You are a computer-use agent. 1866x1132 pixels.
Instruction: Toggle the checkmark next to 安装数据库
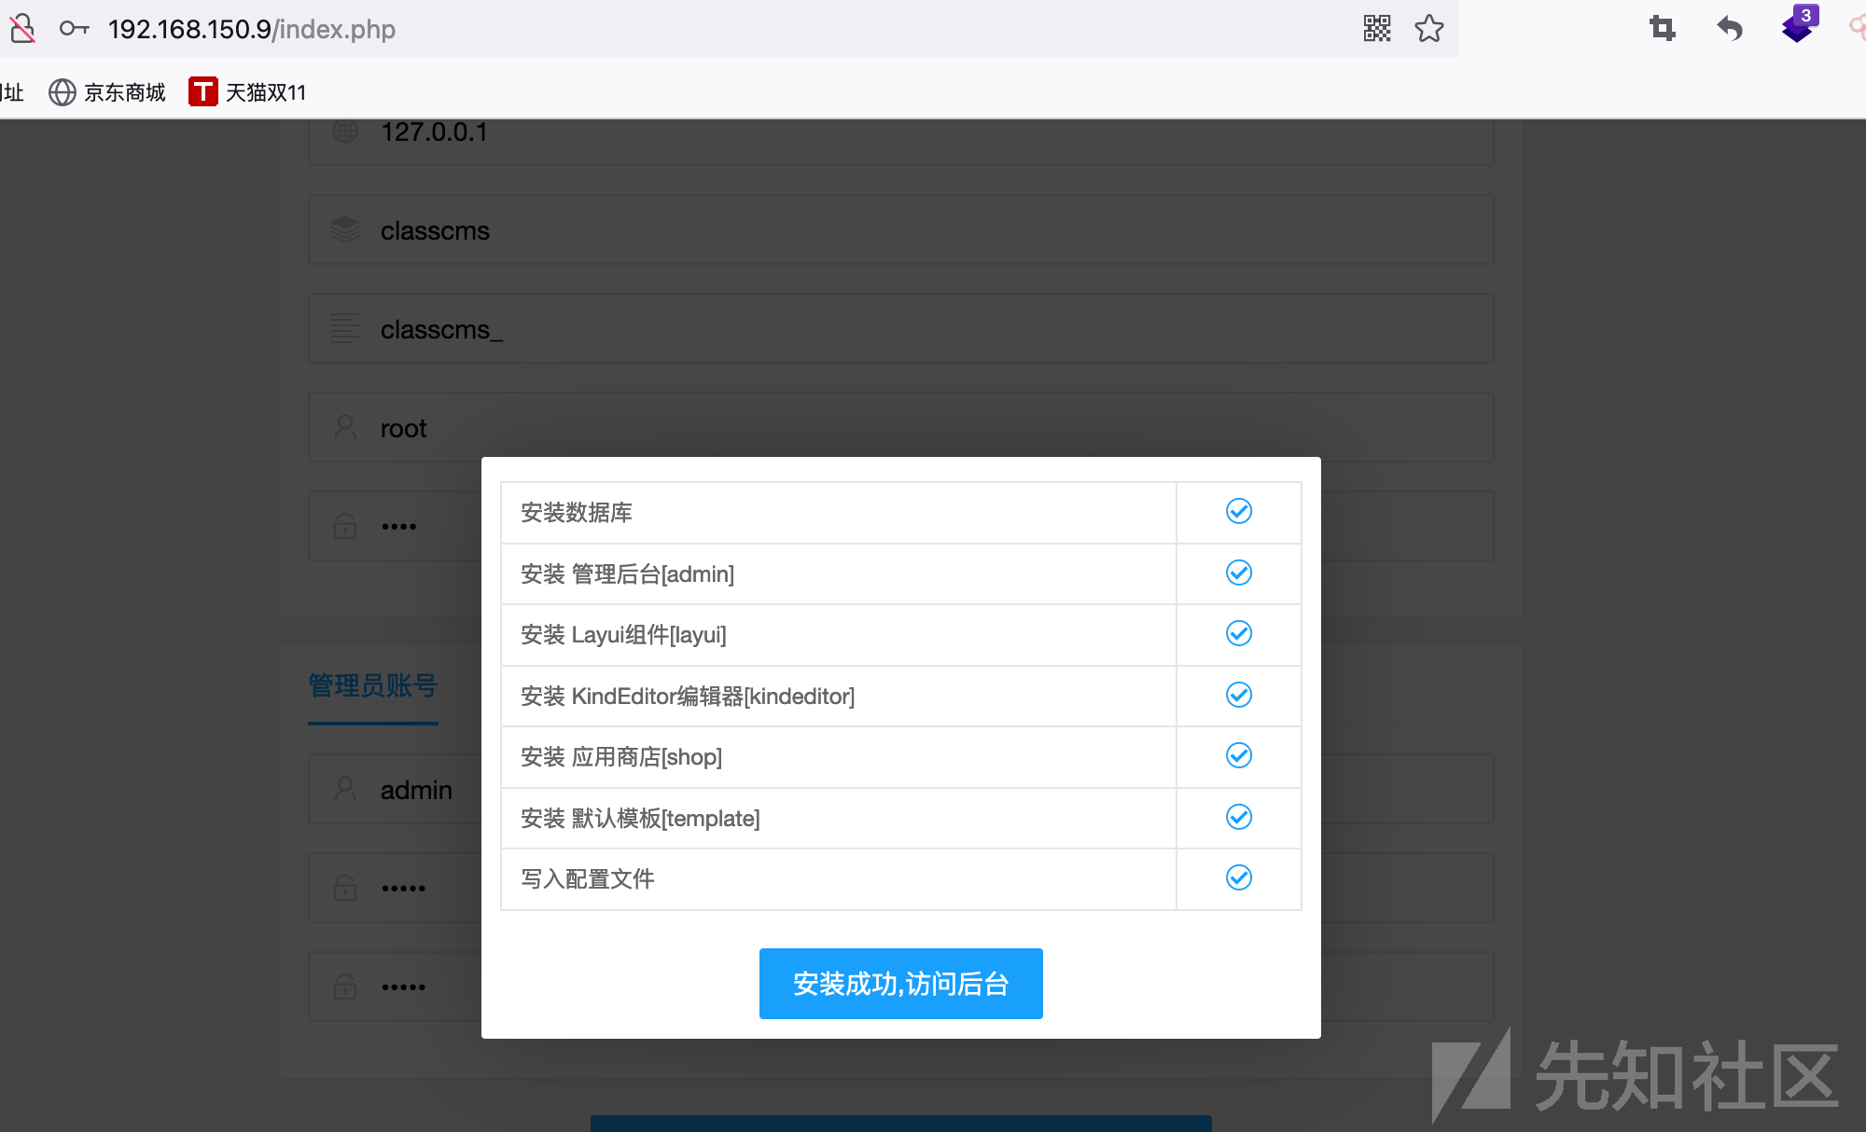point(1238,511)
